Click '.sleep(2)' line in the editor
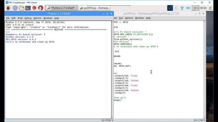Screen dimensions: 218x122 pos(120,93)
